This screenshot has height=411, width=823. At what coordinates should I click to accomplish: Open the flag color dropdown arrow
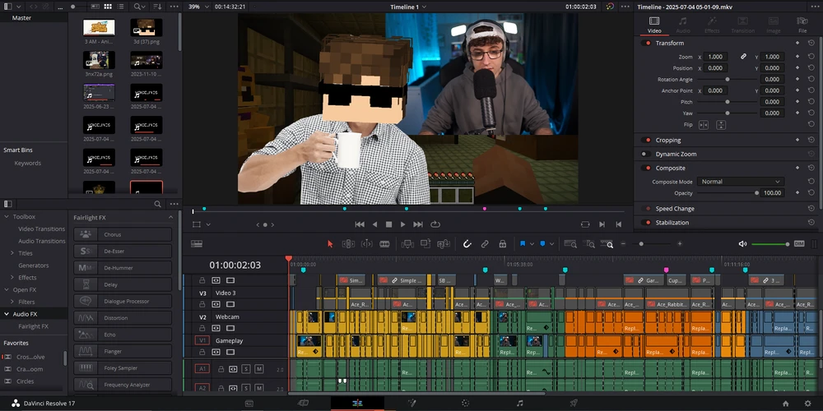[532, 244]
